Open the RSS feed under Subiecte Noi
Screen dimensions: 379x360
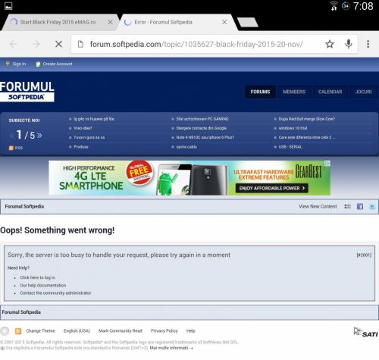[16, 148]
